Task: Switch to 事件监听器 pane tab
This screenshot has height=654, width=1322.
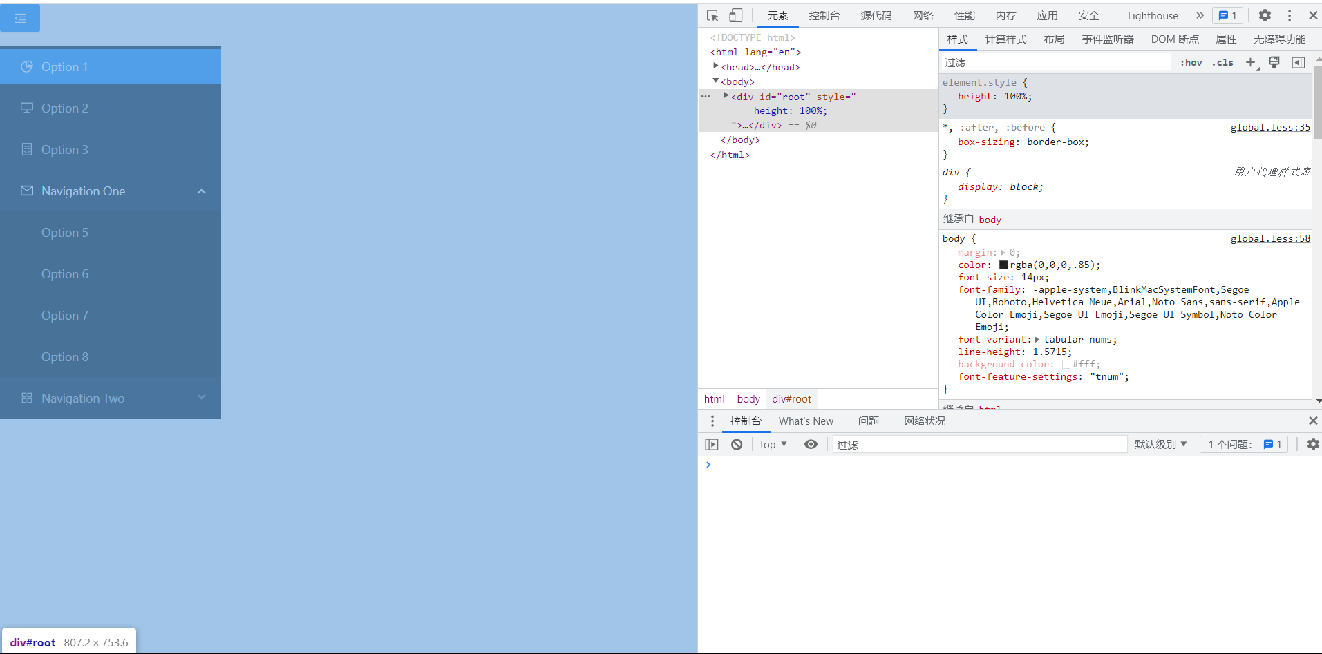Action: coord(1108,39)
